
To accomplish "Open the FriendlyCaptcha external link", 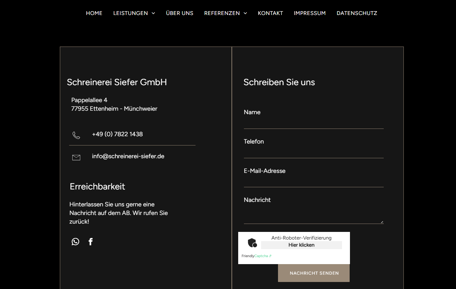I will coord(256,256).
